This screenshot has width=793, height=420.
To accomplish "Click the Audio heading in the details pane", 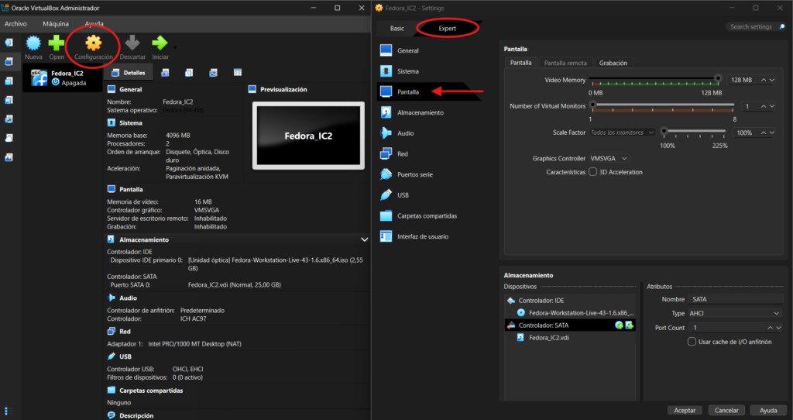I will pyautogui.click(x=128, y=298).
